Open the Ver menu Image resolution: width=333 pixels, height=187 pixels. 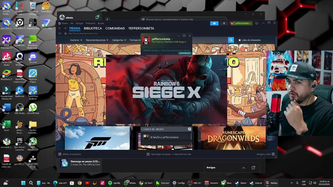click(x=72, y=23)
